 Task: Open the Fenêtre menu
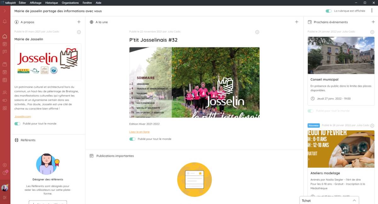point(87,3)
